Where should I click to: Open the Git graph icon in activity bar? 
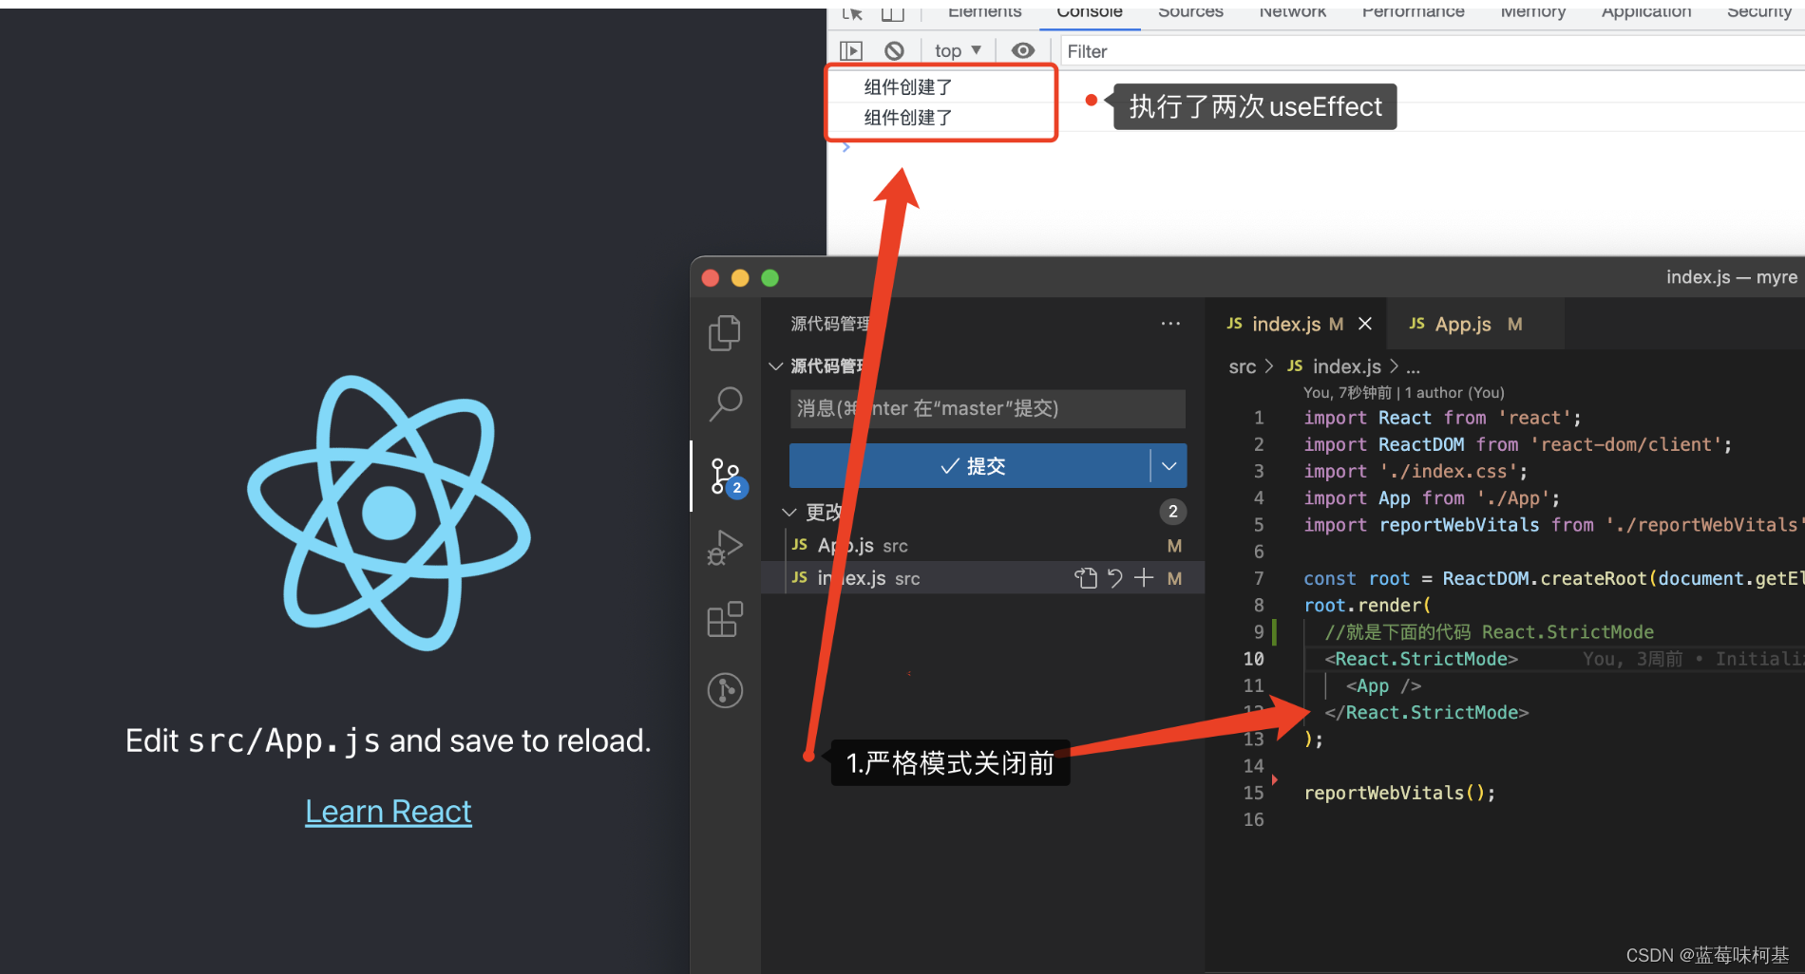point(725,690)
